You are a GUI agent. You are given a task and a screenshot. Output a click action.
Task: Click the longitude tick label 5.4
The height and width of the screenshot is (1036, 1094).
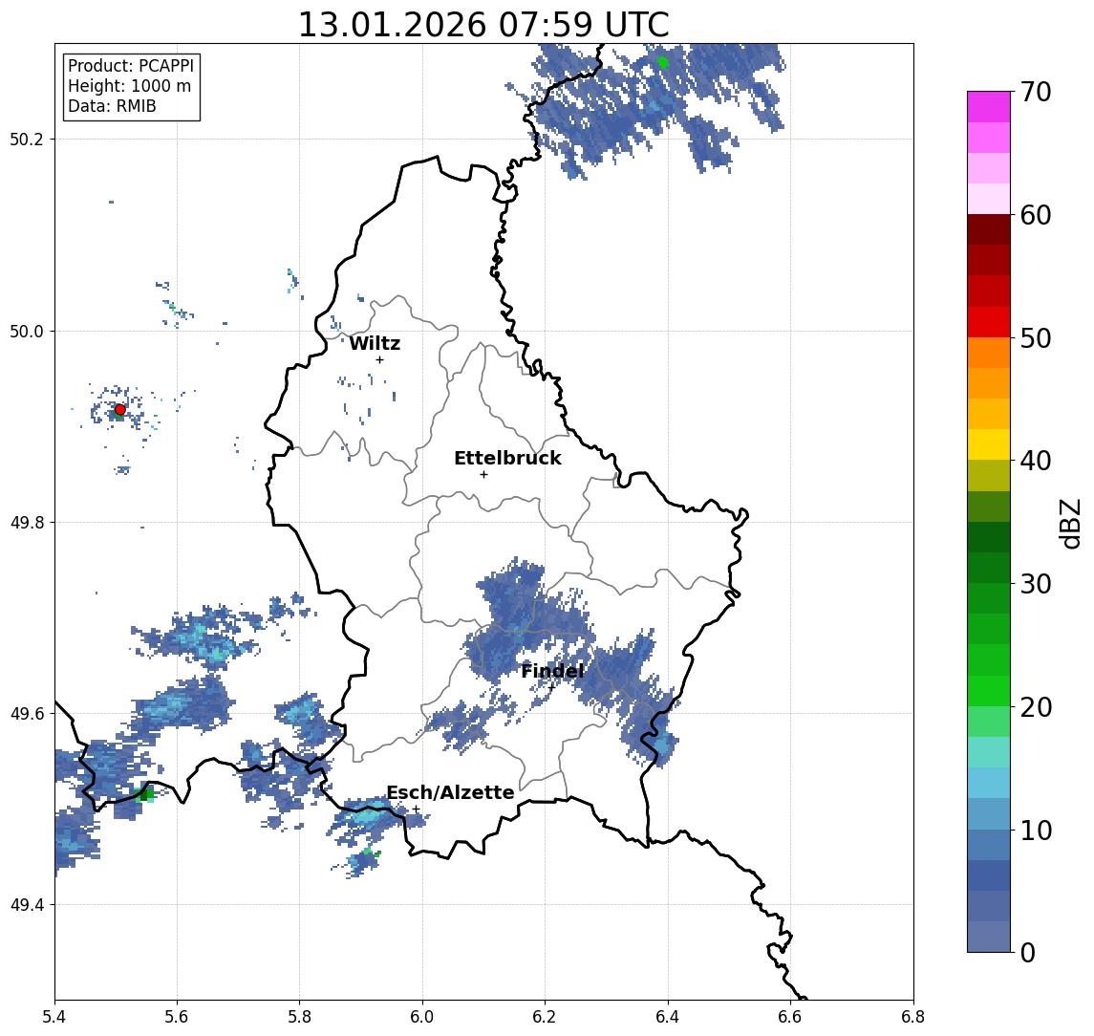pyautogui.click(x=54, y=1017)
